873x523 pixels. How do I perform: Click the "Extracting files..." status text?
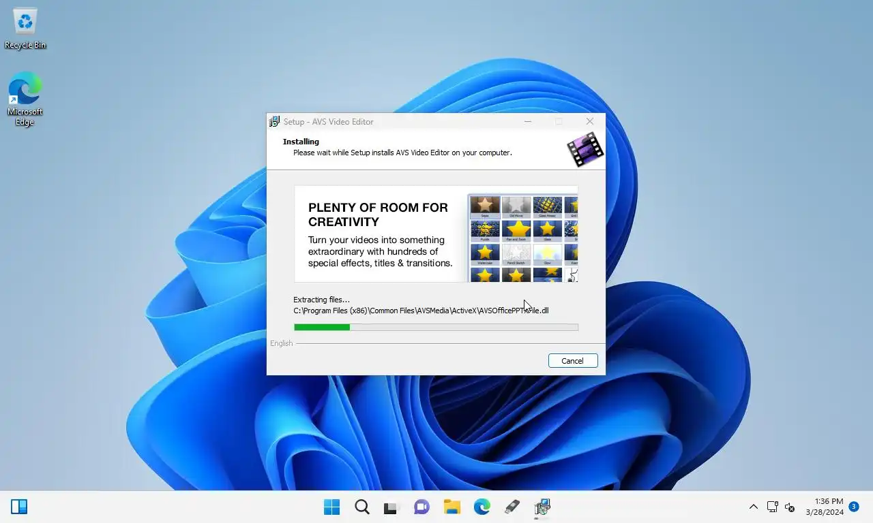(321, 300)
